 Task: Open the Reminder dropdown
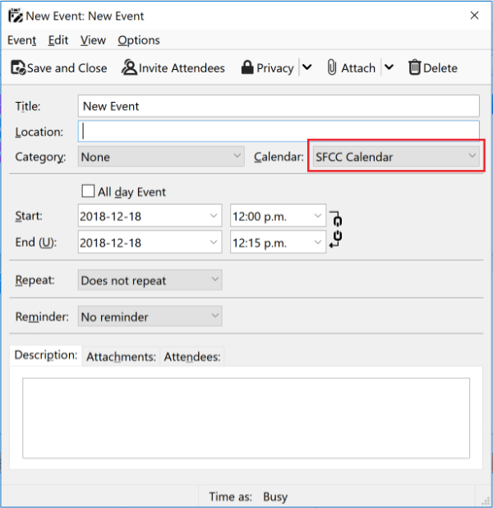[x=150, y=316]
